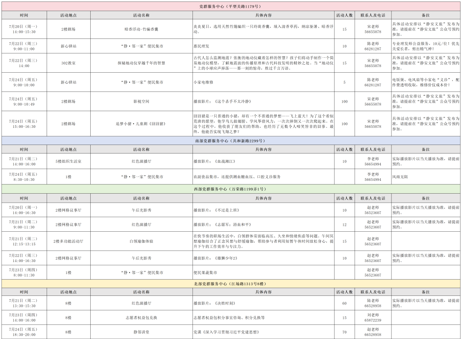
Task: Click the 农副食品集市 content description cell
Action: point(264,177)
